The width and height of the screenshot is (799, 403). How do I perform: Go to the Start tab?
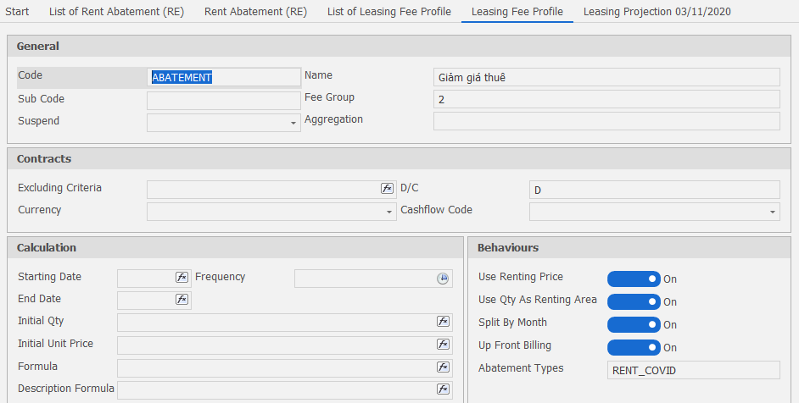17,12
